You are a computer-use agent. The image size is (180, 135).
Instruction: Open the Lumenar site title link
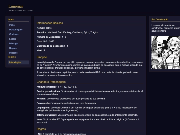point(16,6)
